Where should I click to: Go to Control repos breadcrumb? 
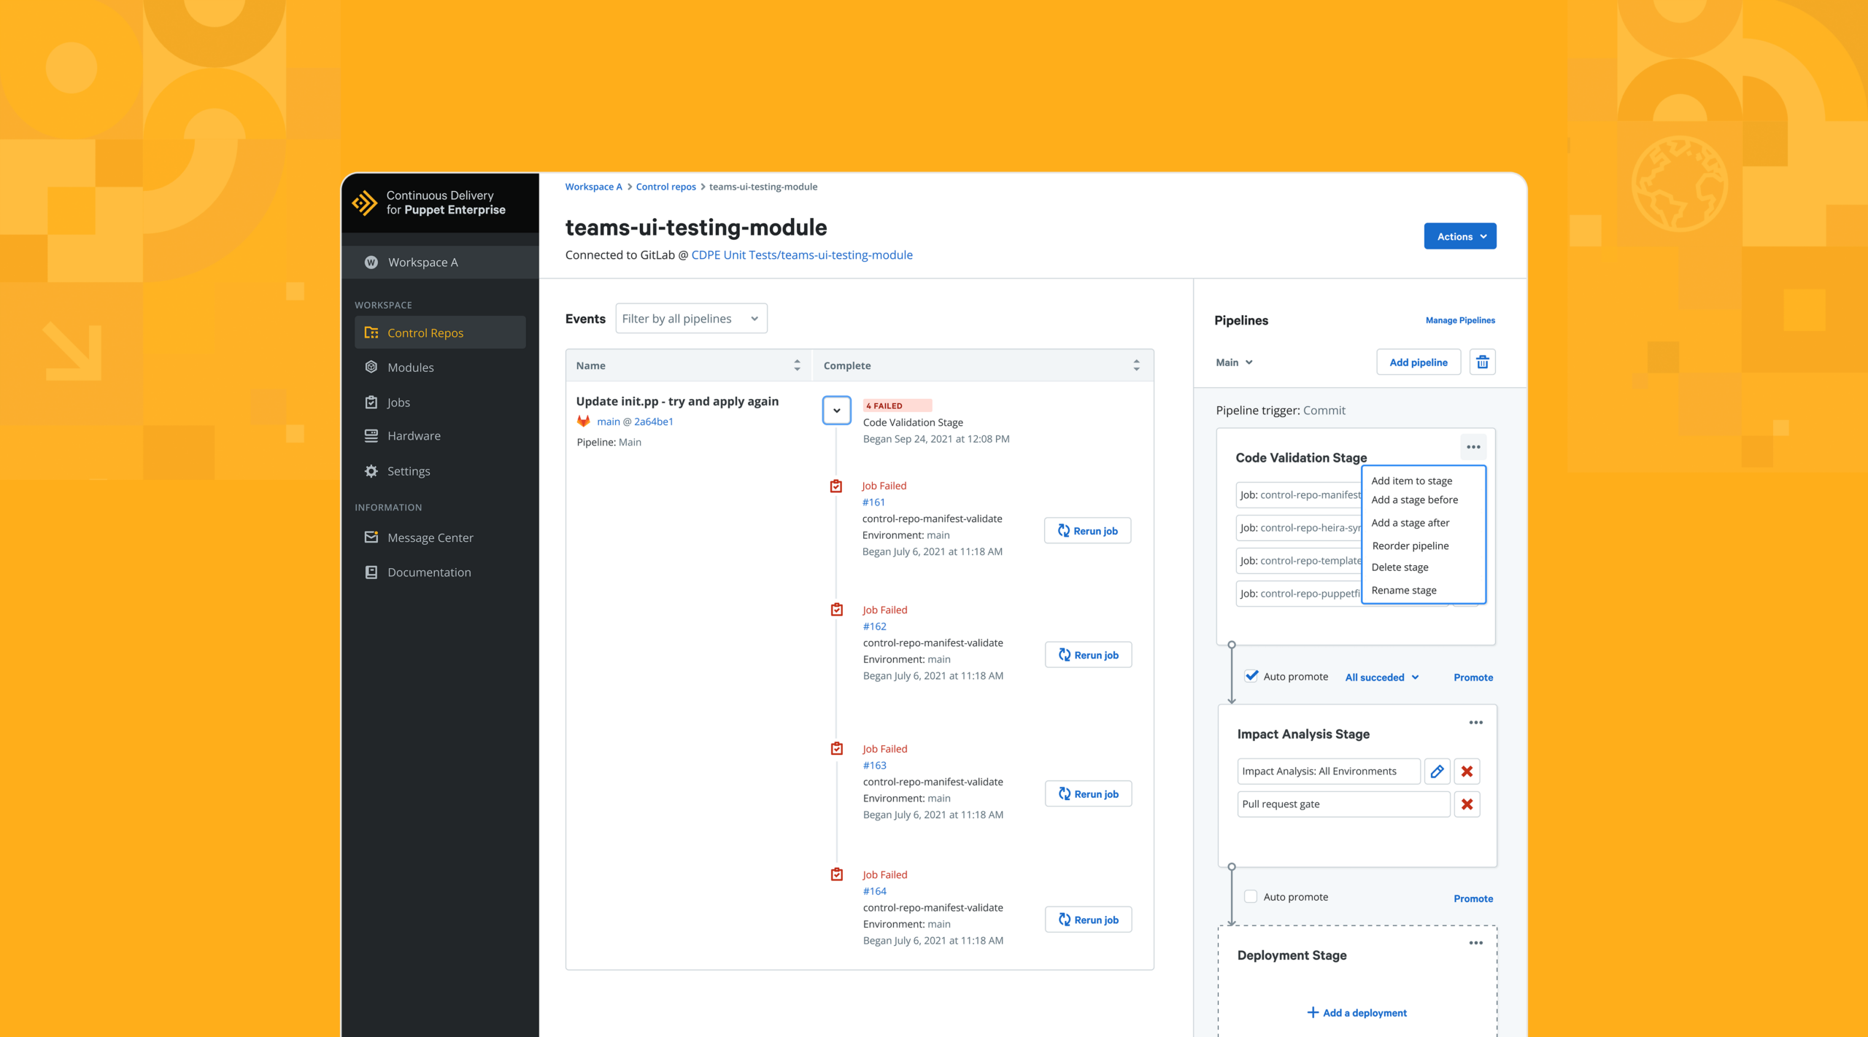point(665,187)
